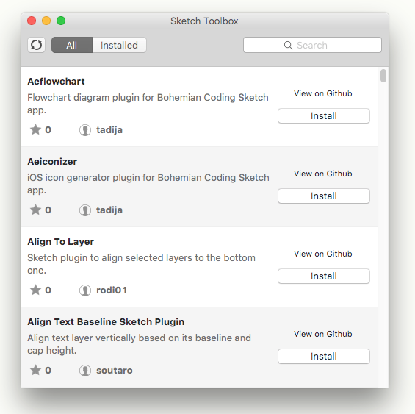
Task: Install Align Text Baseline Sketch Plugin
Action: coord(324,356)
